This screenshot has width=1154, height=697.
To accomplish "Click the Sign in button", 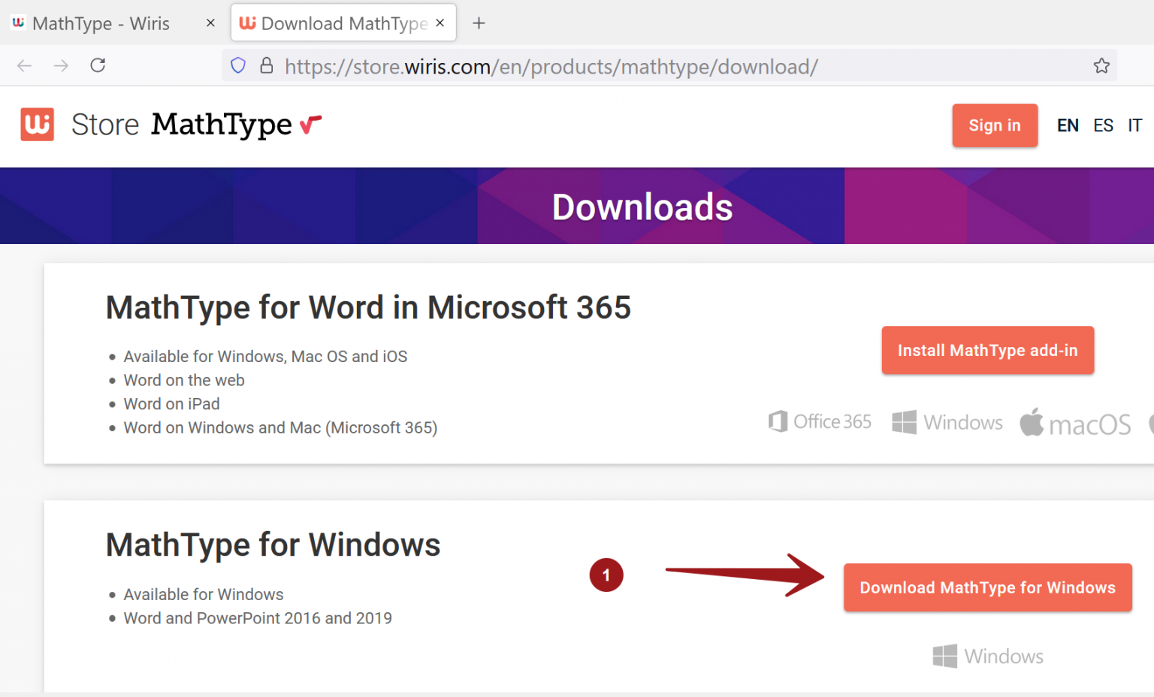I will [995, 125].
